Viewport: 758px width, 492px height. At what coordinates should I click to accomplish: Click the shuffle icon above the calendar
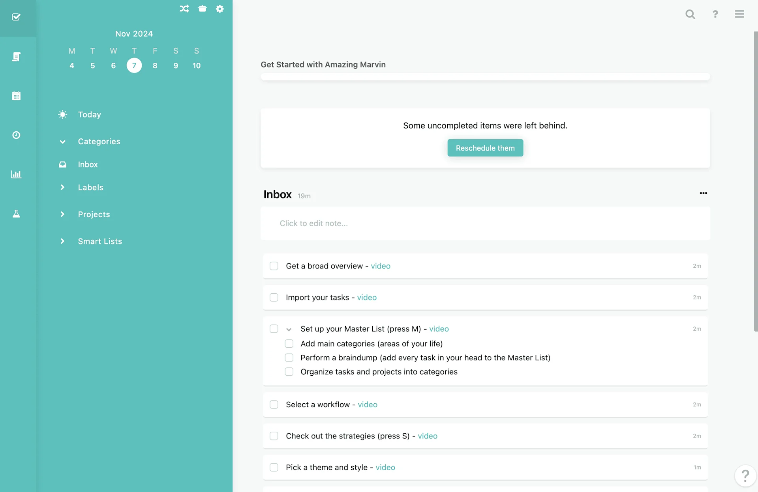pyautogui.click(x=184, y=9)
